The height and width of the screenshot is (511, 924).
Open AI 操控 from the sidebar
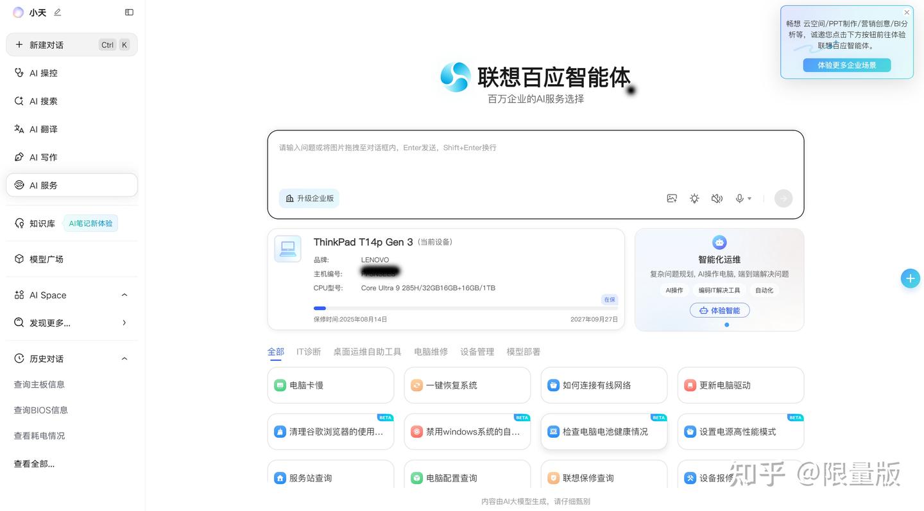coord(72,73)
